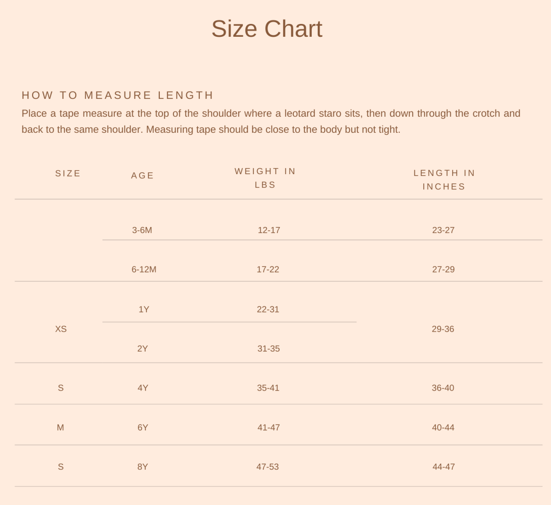
Task: Click the 23-27 length value
Action: coord(443,230)
